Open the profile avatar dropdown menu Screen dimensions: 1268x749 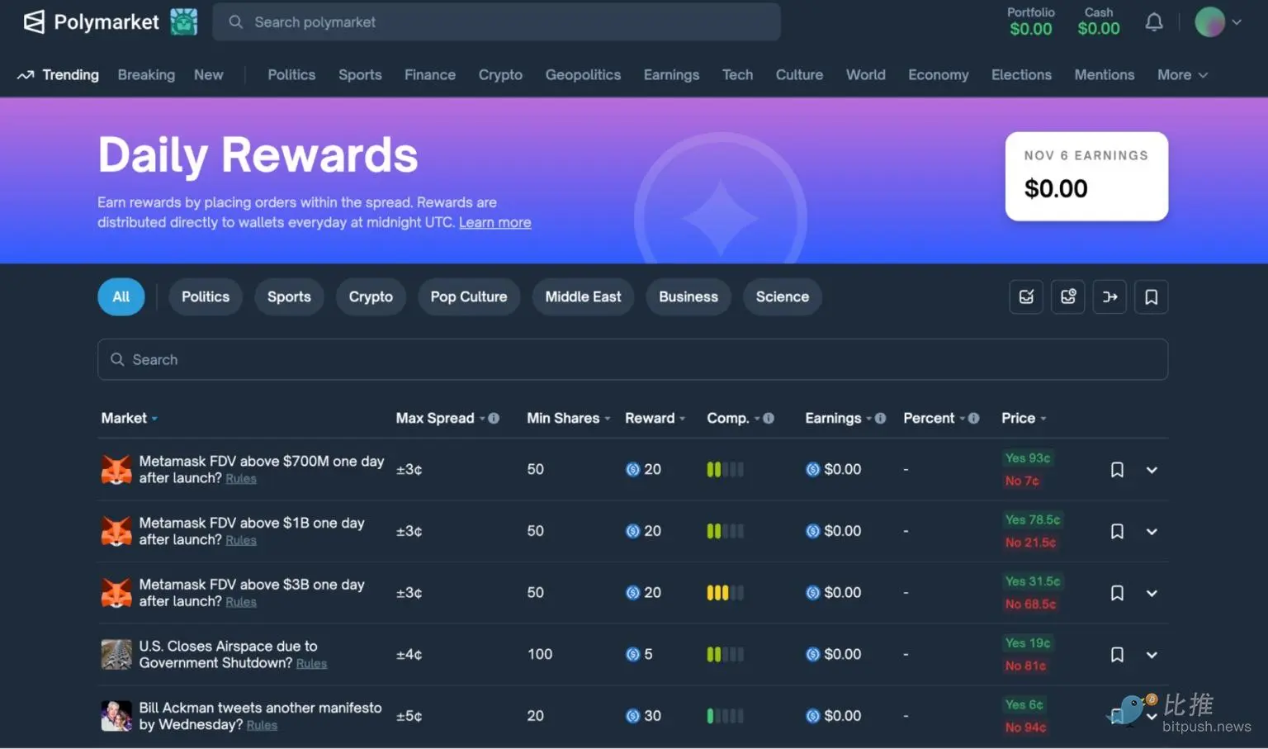point(1218,22)
